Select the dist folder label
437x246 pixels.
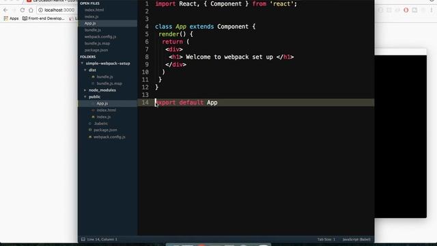[92, 70]
